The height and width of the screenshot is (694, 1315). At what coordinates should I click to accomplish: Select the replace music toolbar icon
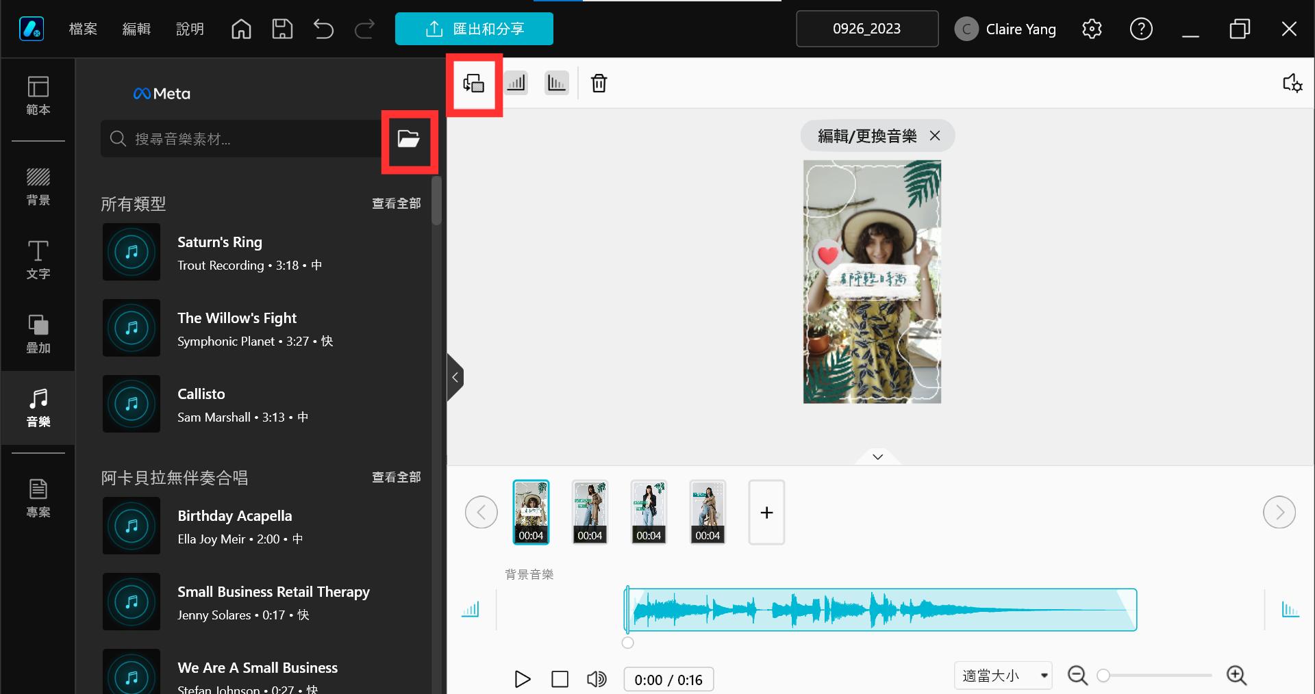click(x=474, y=83)
